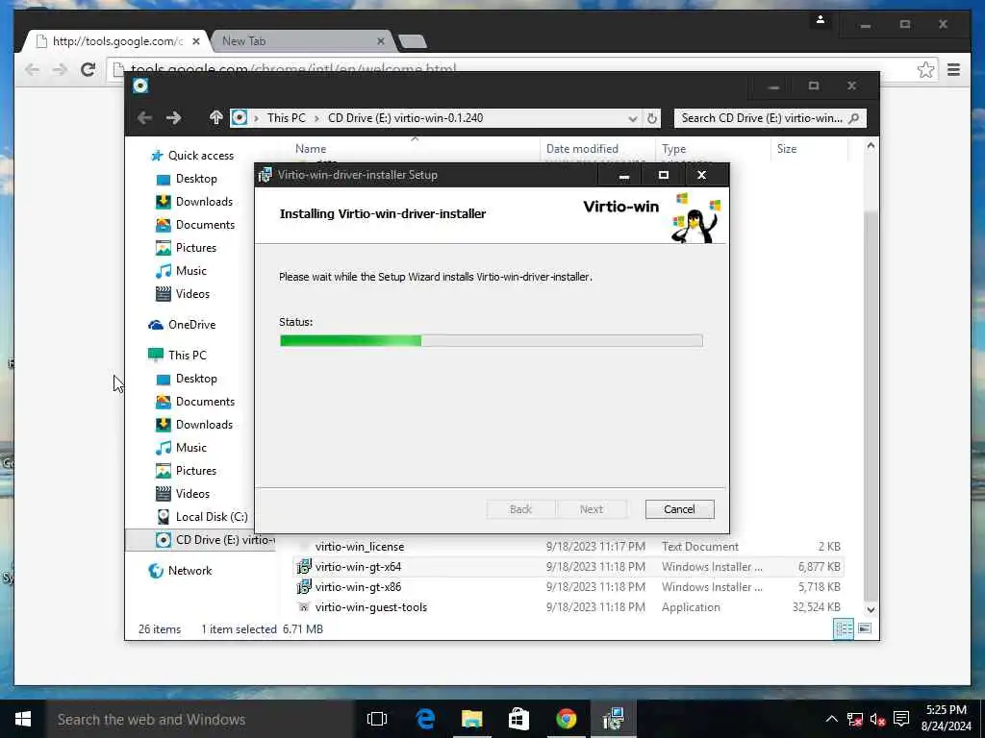The width and height of the screenshot is (985, 738).
Task: Select This PC in the address breadcrumb
Action: click(x=287, y=118)
